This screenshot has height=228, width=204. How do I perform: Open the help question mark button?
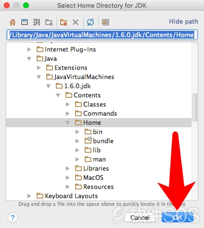pos(13,218)
